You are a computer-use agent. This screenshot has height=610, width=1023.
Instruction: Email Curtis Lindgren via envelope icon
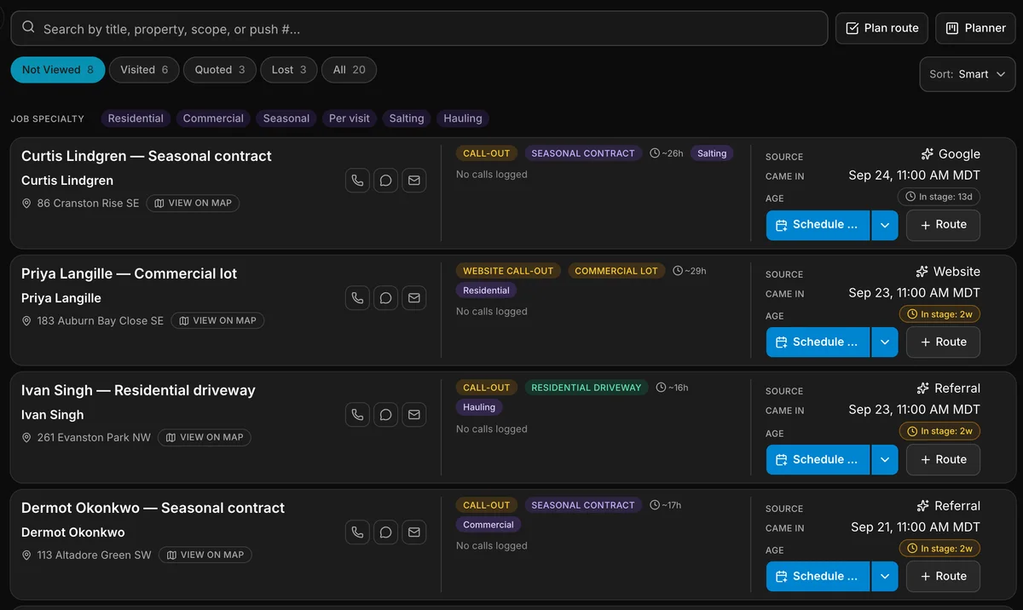pyautogui.click(x=413, y=181)
